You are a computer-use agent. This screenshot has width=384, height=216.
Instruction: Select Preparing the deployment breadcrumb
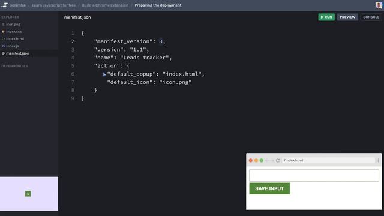158,5
